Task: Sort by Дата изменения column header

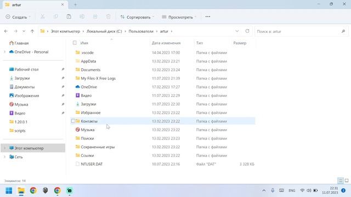Action: [166, 43]
